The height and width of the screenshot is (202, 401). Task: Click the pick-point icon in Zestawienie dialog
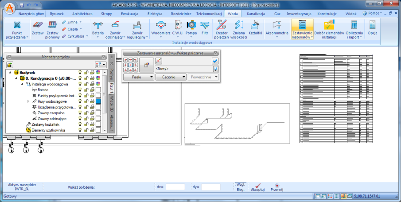pos(159,61)
